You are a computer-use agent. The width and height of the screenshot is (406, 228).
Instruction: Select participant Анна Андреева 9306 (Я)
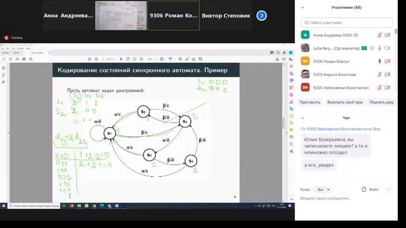(x=346, y=35)
